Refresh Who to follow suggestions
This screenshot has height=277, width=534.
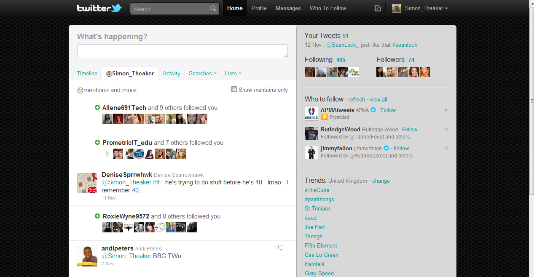(357, 100)
